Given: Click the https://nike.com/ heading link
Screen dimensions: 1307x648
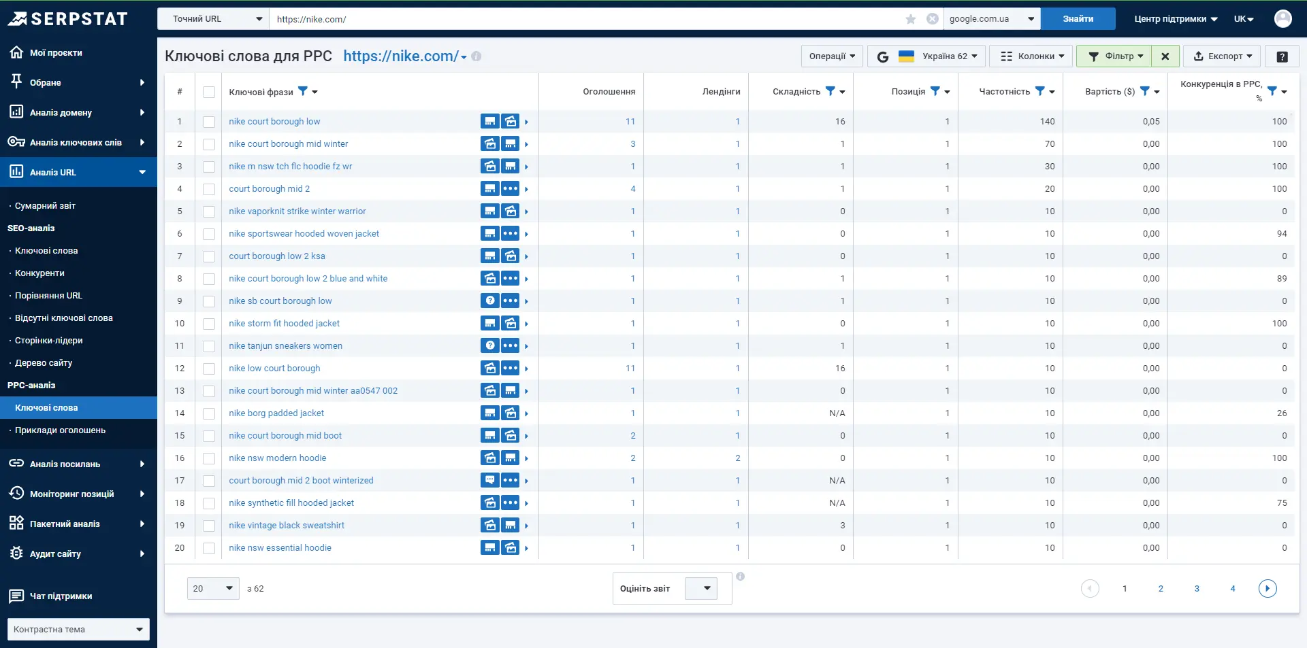Looking at the screenshot, I should (400, 56).
